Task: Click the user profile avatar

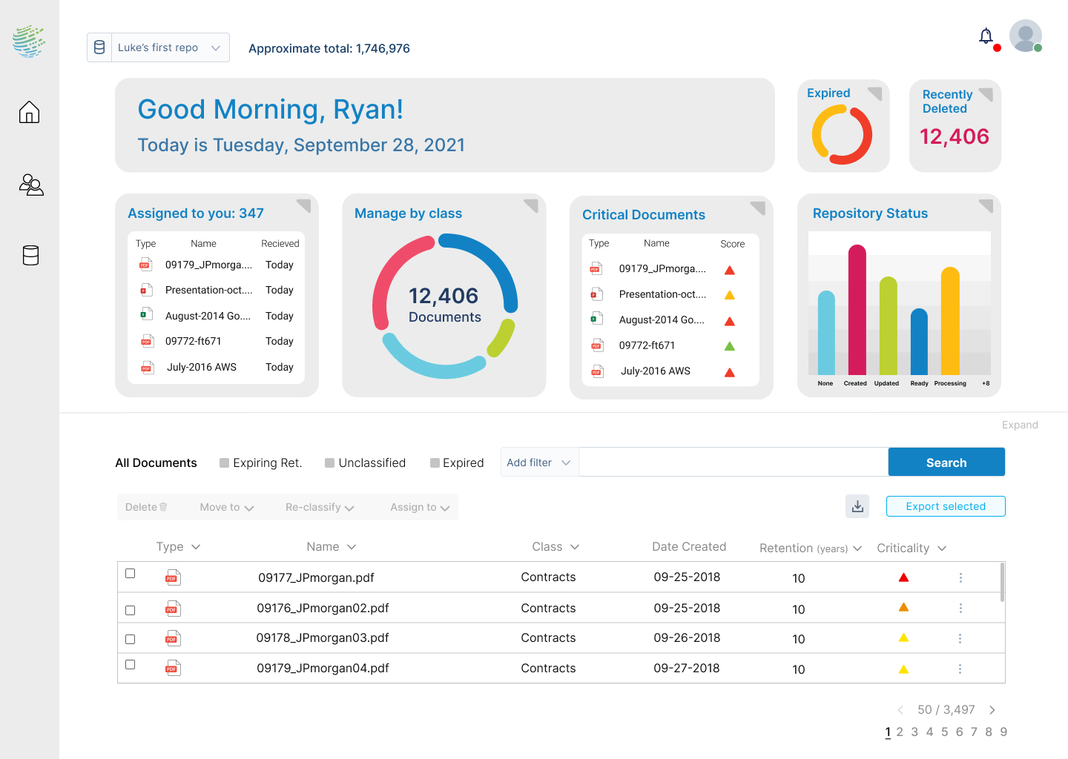Action: 1026,36
